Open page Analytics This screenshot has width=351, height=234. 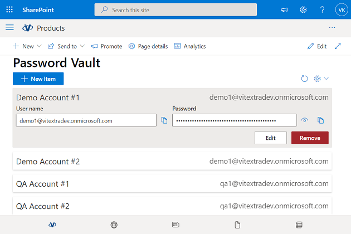pyautogui.click(x=190, y=46)
